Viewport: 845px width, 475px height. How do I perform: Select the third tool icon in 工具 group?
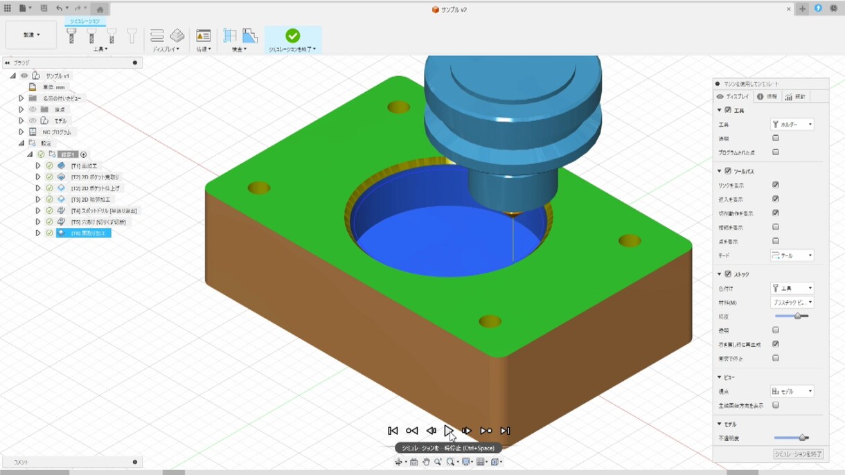112,36
